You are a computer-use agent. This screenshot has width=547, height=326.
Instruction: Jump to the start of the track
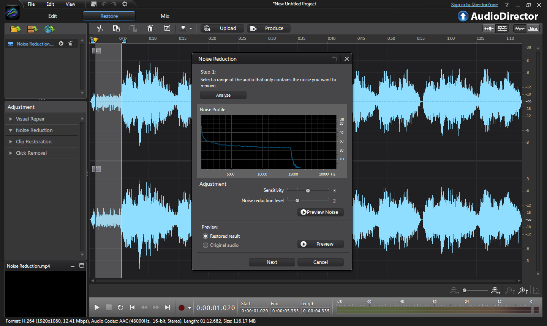(x=132, y=307)
